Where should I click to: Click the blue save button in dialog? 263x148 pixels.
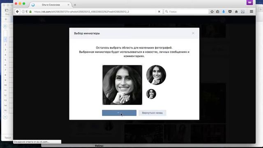(119, 113)
